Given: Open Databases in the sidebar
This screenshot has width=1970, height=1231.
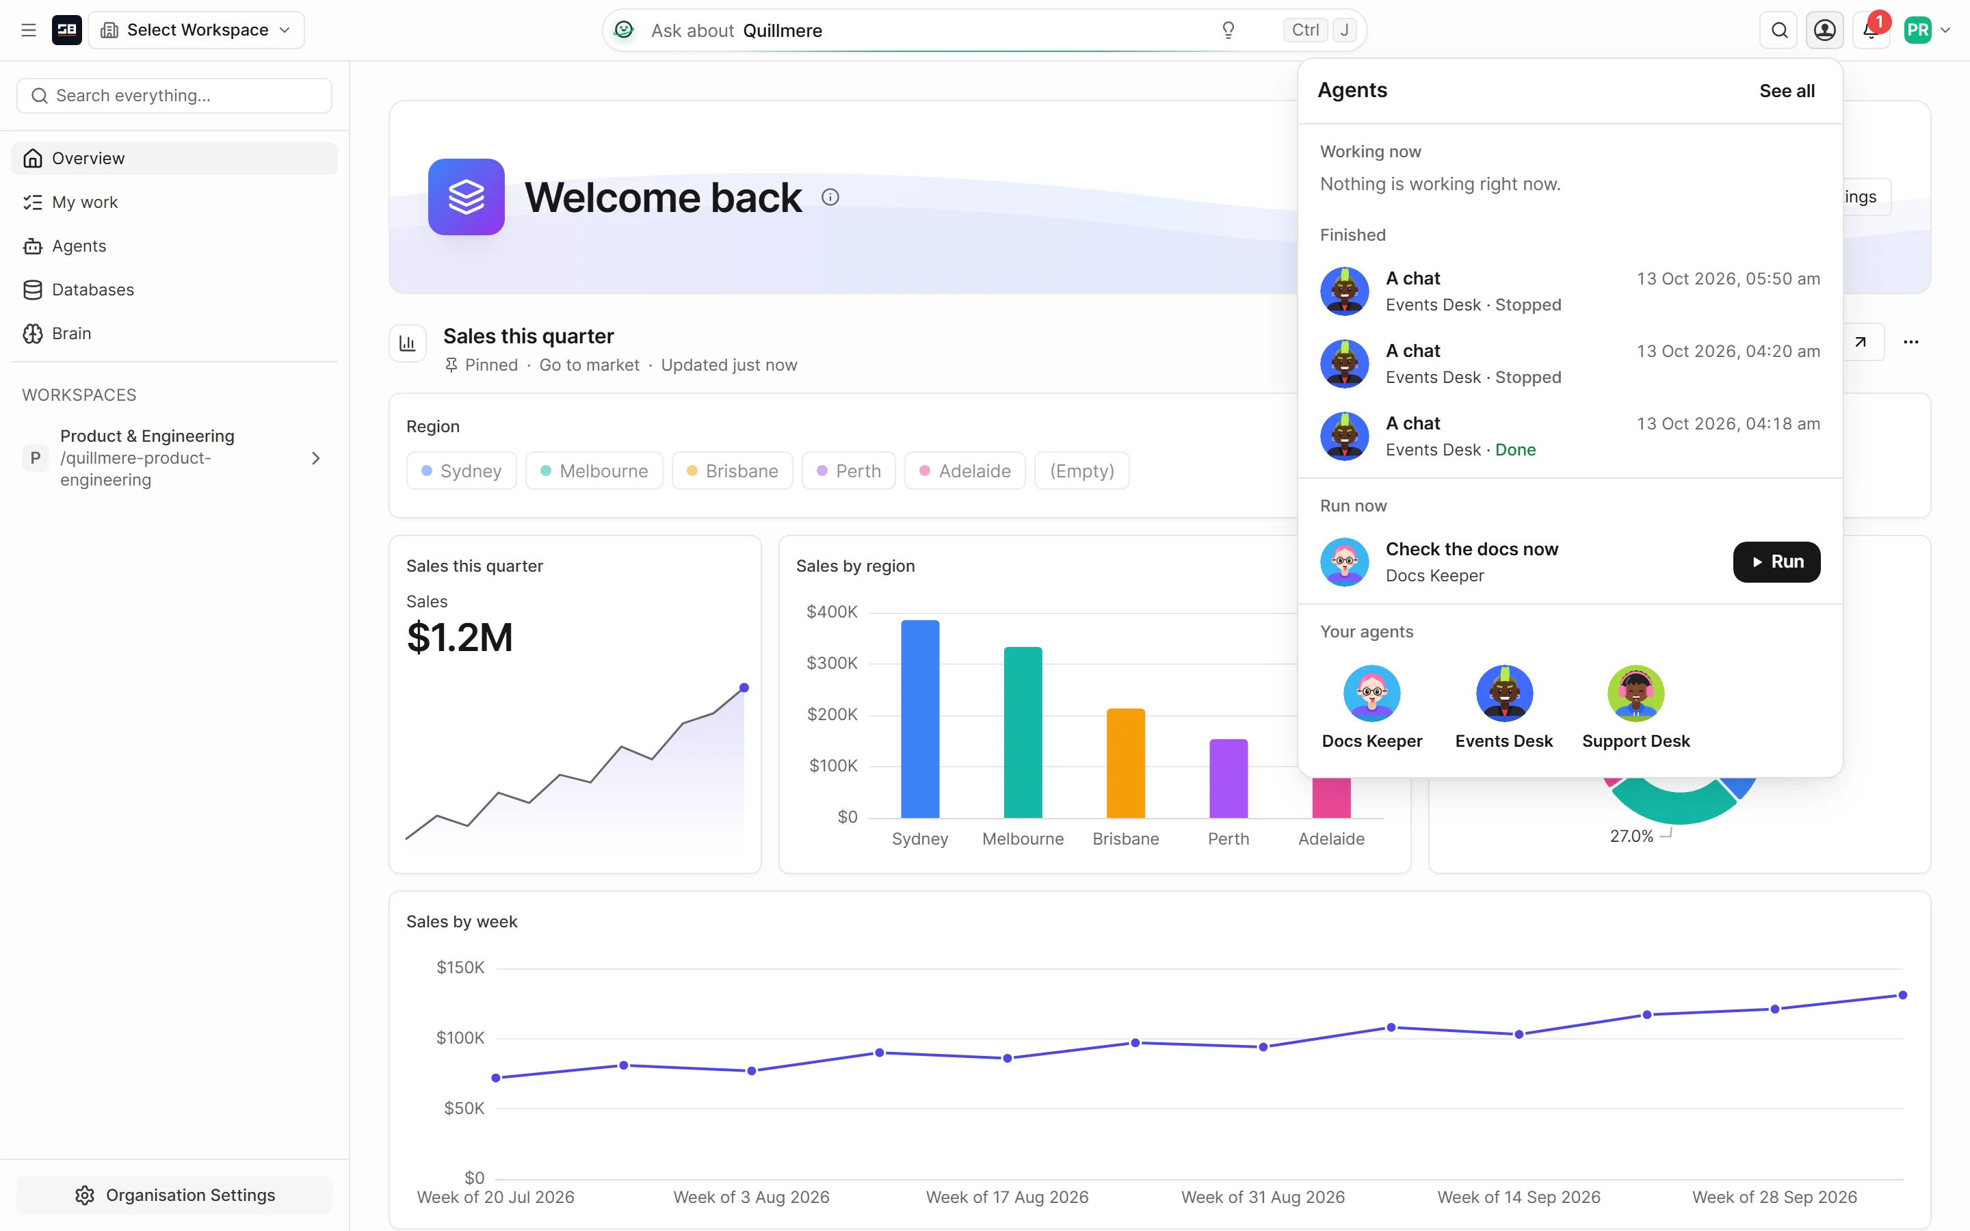Looking at the screenshot, I should [174, 290].
